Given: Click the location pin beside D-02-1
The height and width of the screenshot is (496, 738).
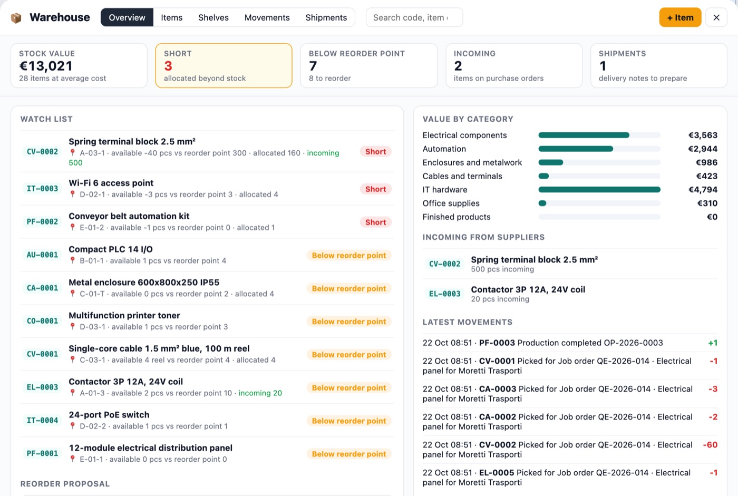Looking at the screenshot, I should 73,194.
